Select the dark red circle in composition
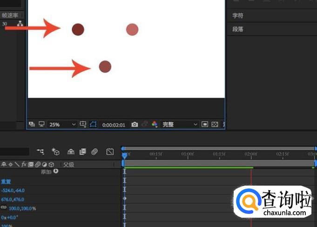The width and height of the screenshot is (317, 227). coord(78,29)
